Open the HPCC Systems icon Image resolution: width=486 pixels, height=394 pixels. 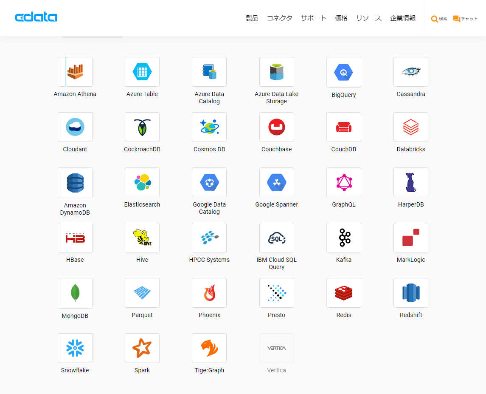coord(209,238)
